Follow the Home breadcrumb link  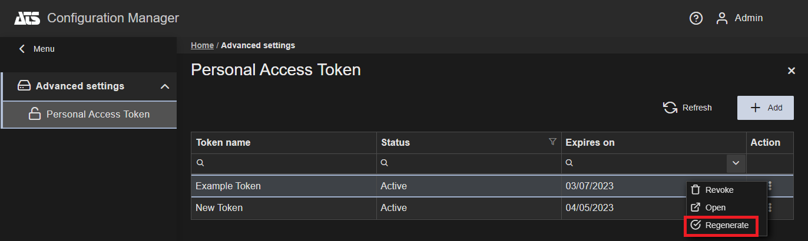tap(202, 45)
